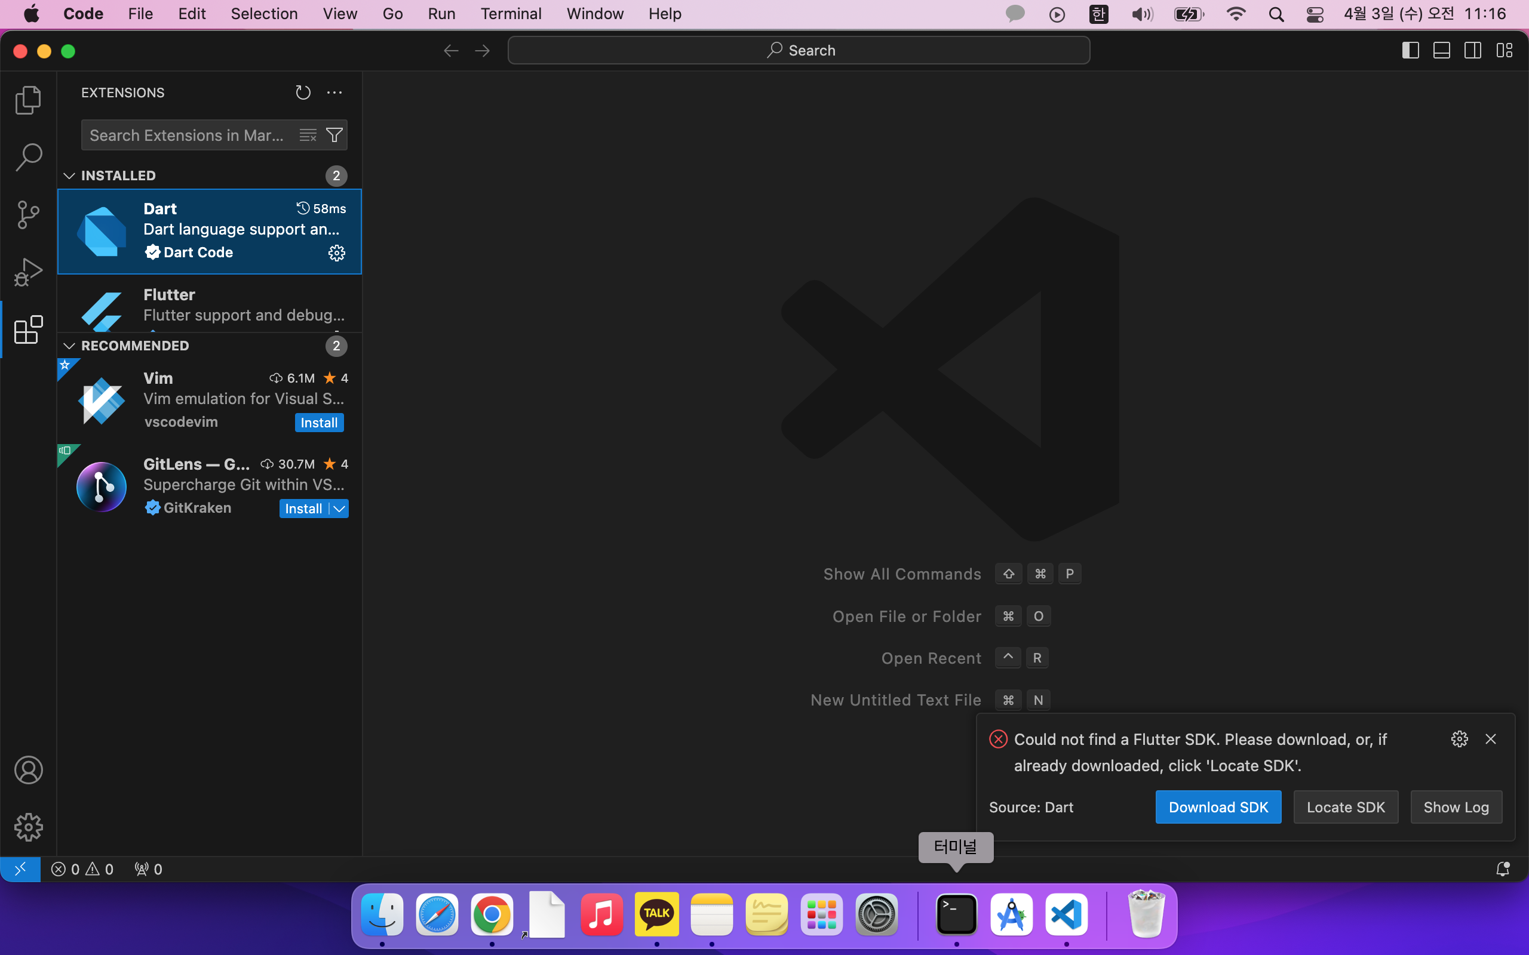Refresh the extensions list
The image size is (1529, 955).
click(303, 93)
